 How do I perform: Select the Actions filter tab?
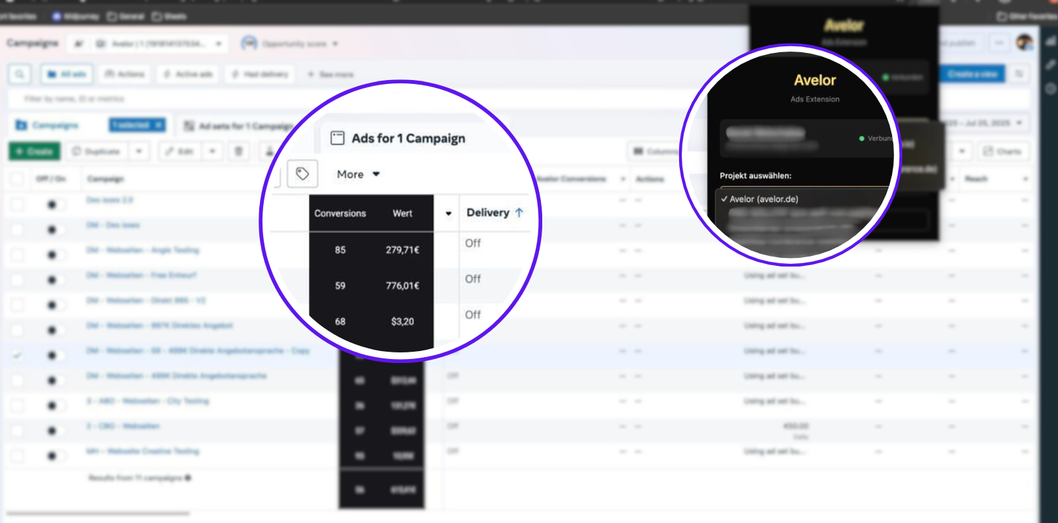pyautogui.click(x=124, y=74)
